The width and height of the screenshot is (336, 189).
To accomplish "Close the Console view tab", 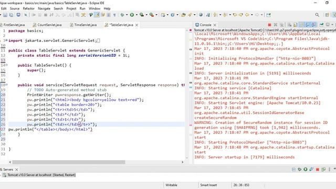I will [215, 25].
